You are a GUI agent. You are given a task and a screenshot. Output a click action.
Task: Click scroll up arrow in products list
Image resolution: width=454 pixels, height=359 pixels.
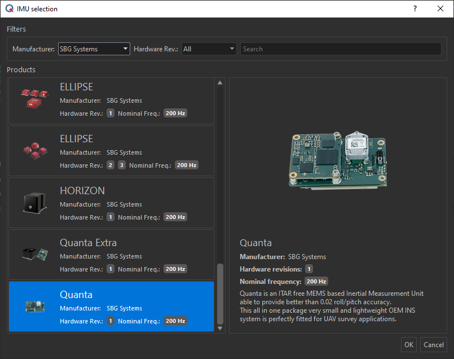tap(220, 83)
